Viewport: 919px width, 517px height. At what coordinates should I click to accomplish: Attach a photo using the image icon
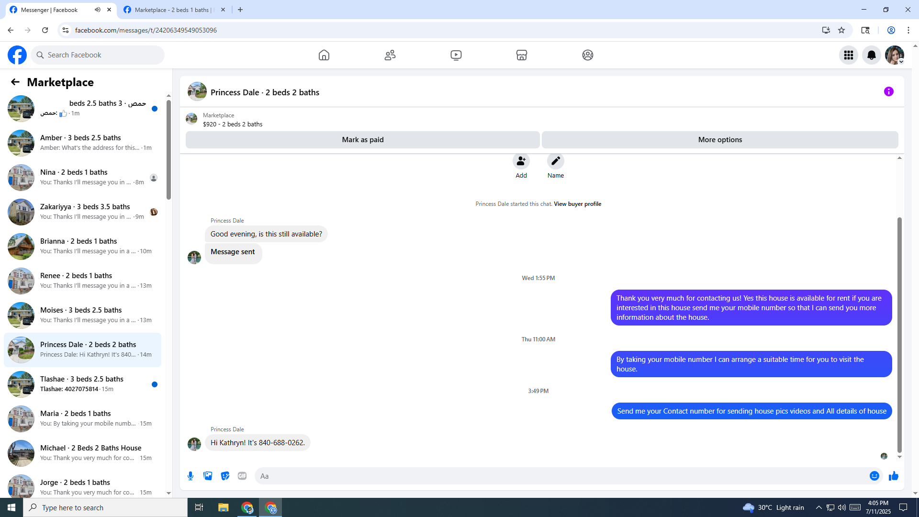coord(208,476)
